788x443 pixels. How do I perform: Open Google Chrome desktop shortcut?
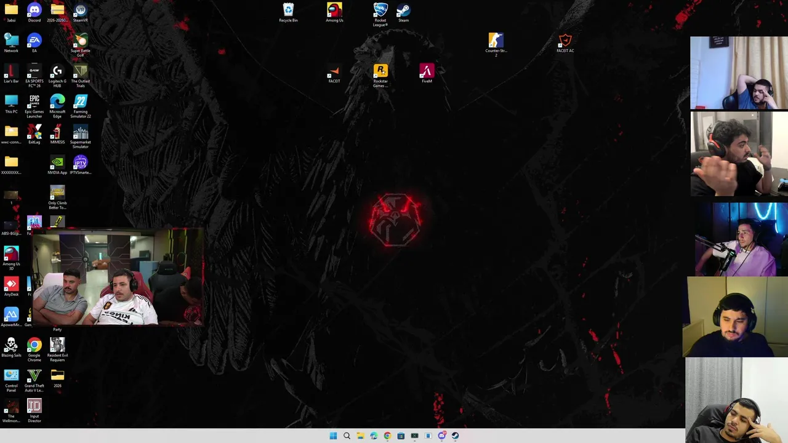[x=34, y=349]
